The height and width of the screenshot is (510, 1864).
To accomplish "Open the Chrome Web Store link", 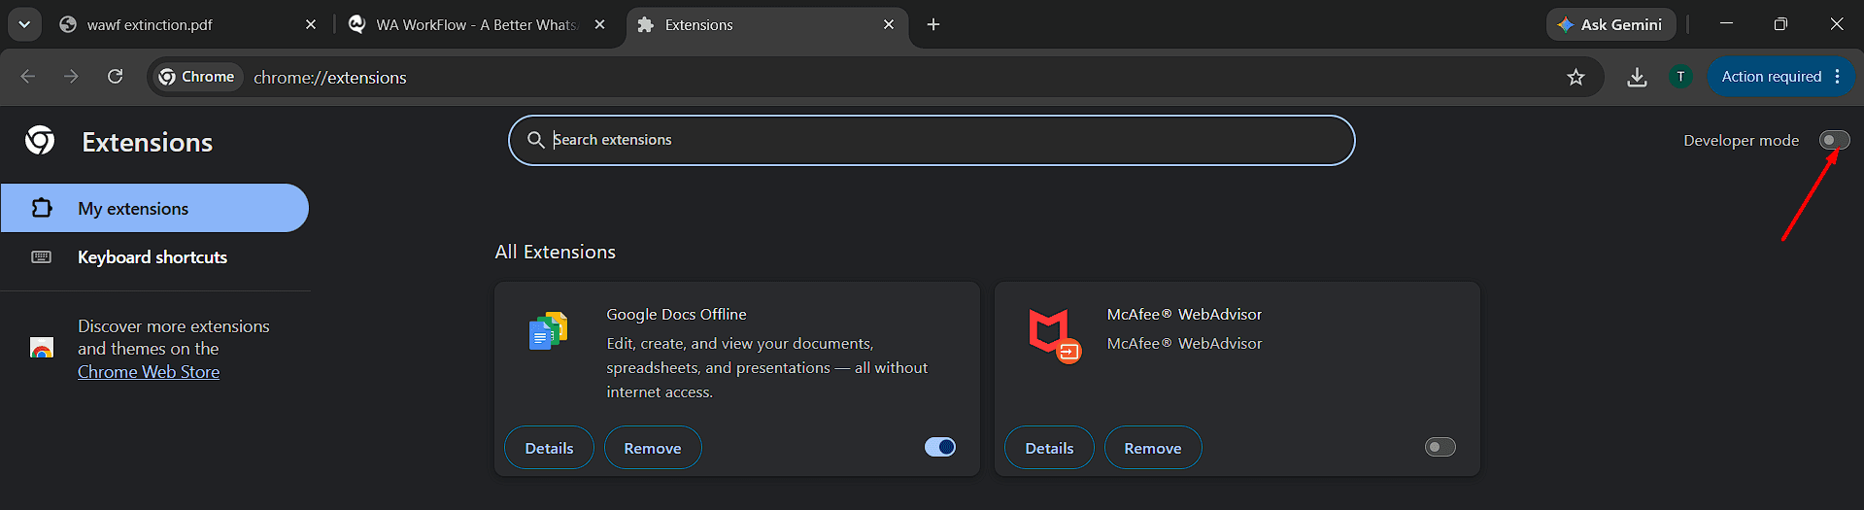I will tap(149, 372).
